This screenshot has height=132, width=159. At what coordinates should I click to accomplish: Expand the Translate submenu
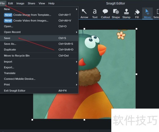pyautogui.click(x=39, y=73)
